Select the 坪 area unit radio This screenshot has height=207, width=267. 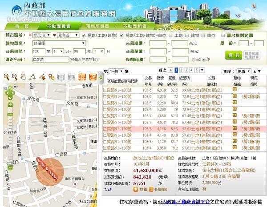[x=203, y=60]
